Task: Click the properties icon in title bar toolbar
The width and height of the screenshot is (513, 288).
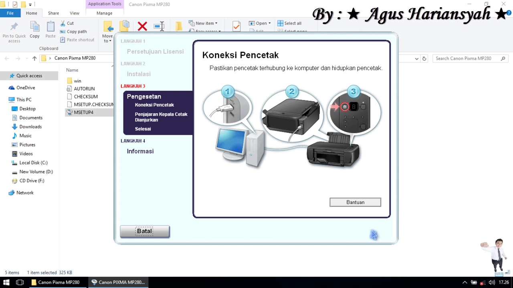Action: 15,4
